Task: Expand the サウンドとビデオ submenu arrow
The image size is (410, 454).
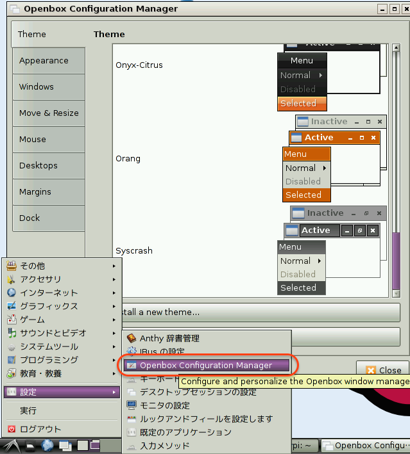Action: [114, 333]
